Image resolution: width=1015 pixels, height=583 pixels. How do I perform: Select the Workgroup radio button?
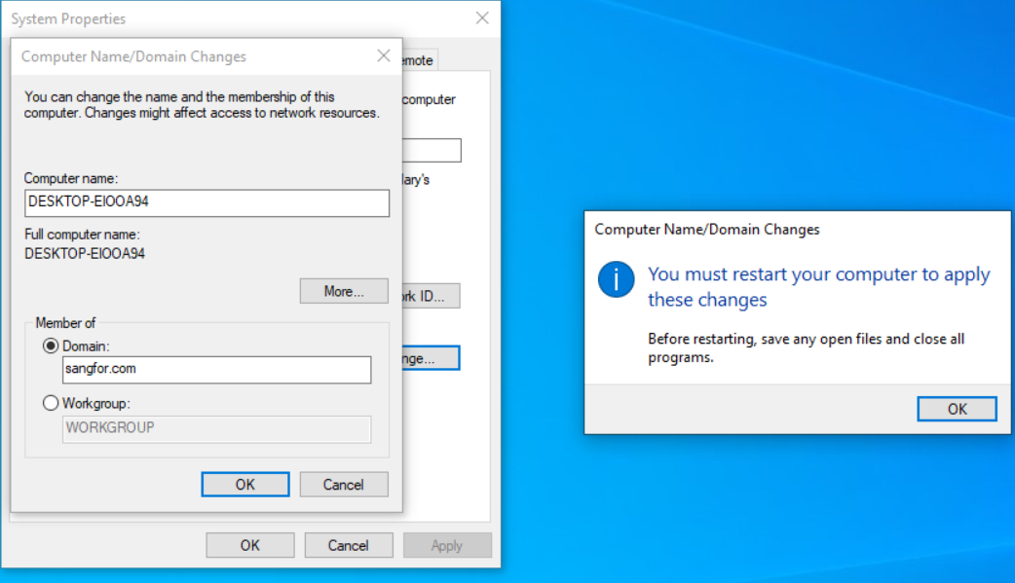click(51, 403)
